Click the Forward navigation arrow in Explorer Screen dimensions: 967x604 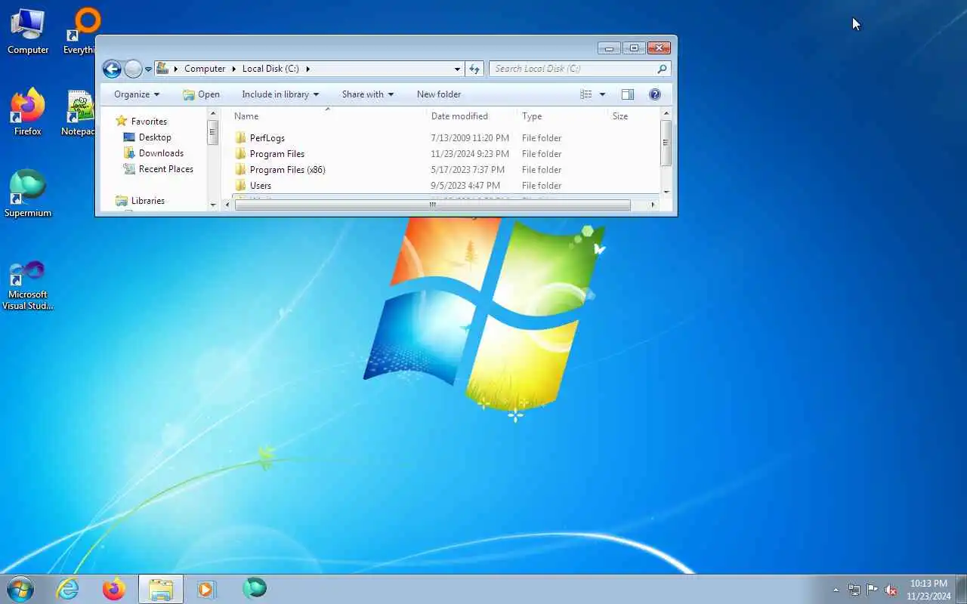[133, 69]
